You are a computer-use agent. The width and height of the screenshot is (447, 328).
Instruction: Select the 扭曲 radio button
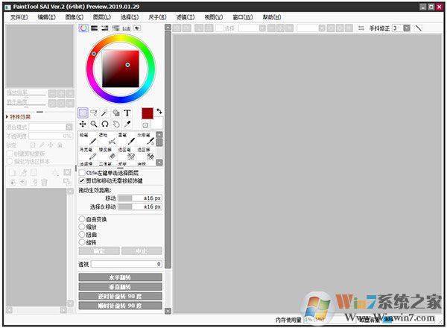[82, 235]
